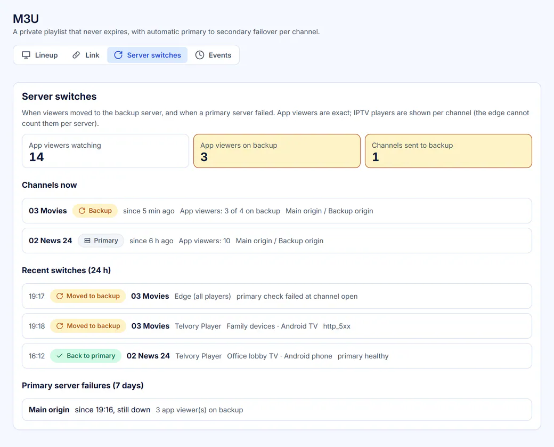Click 'Main origin' in failures row
Screen dimensions: 554x447
(x=49, y=410)
